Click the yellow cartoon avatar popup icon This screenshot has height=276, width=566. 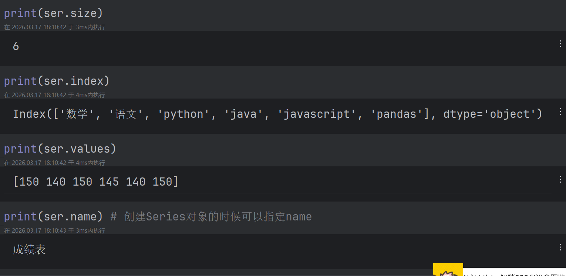tap(448, 270)
